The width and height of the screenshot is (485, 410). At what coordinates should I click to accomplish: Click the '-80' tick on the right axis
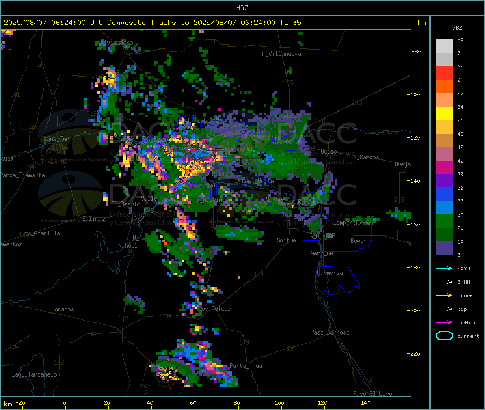(417, 51)
